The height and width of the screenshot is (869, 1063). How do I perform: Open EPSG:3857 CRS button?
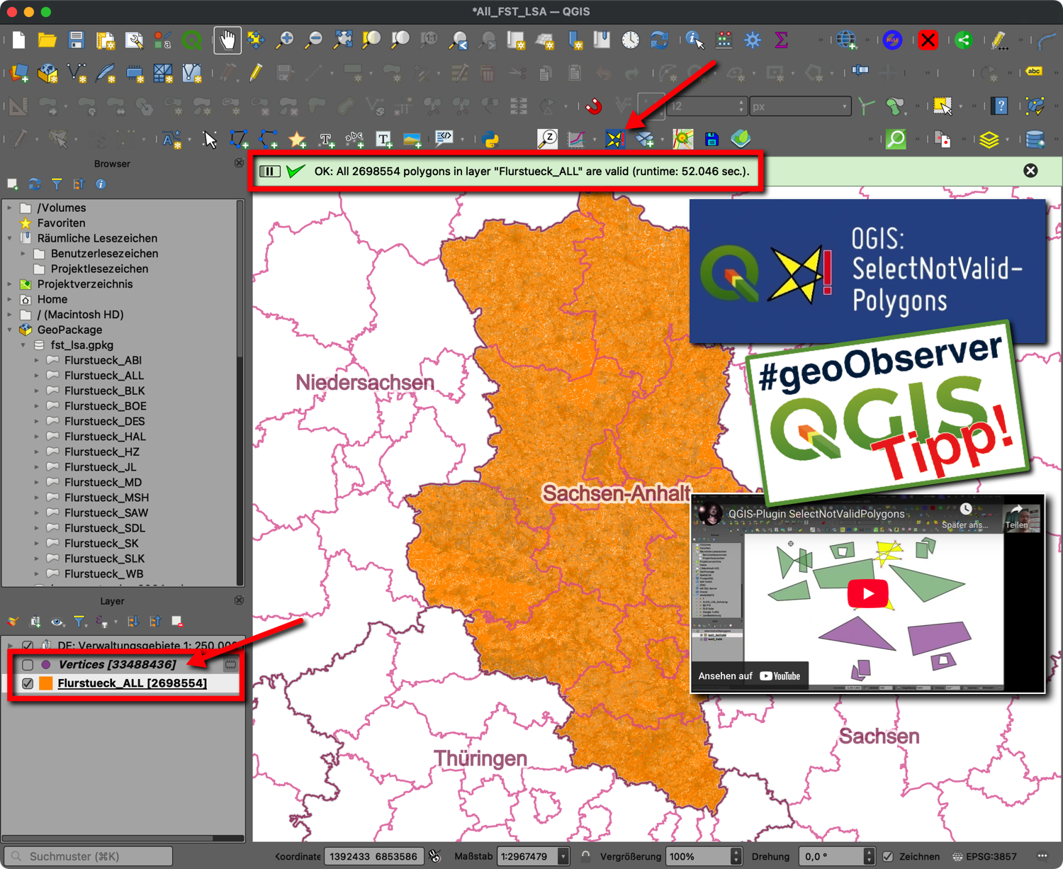985,856
